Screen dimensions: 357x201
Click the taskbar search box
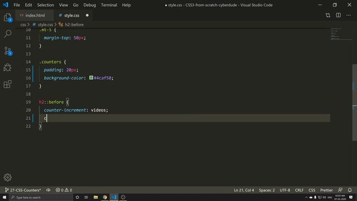point(41,197)
